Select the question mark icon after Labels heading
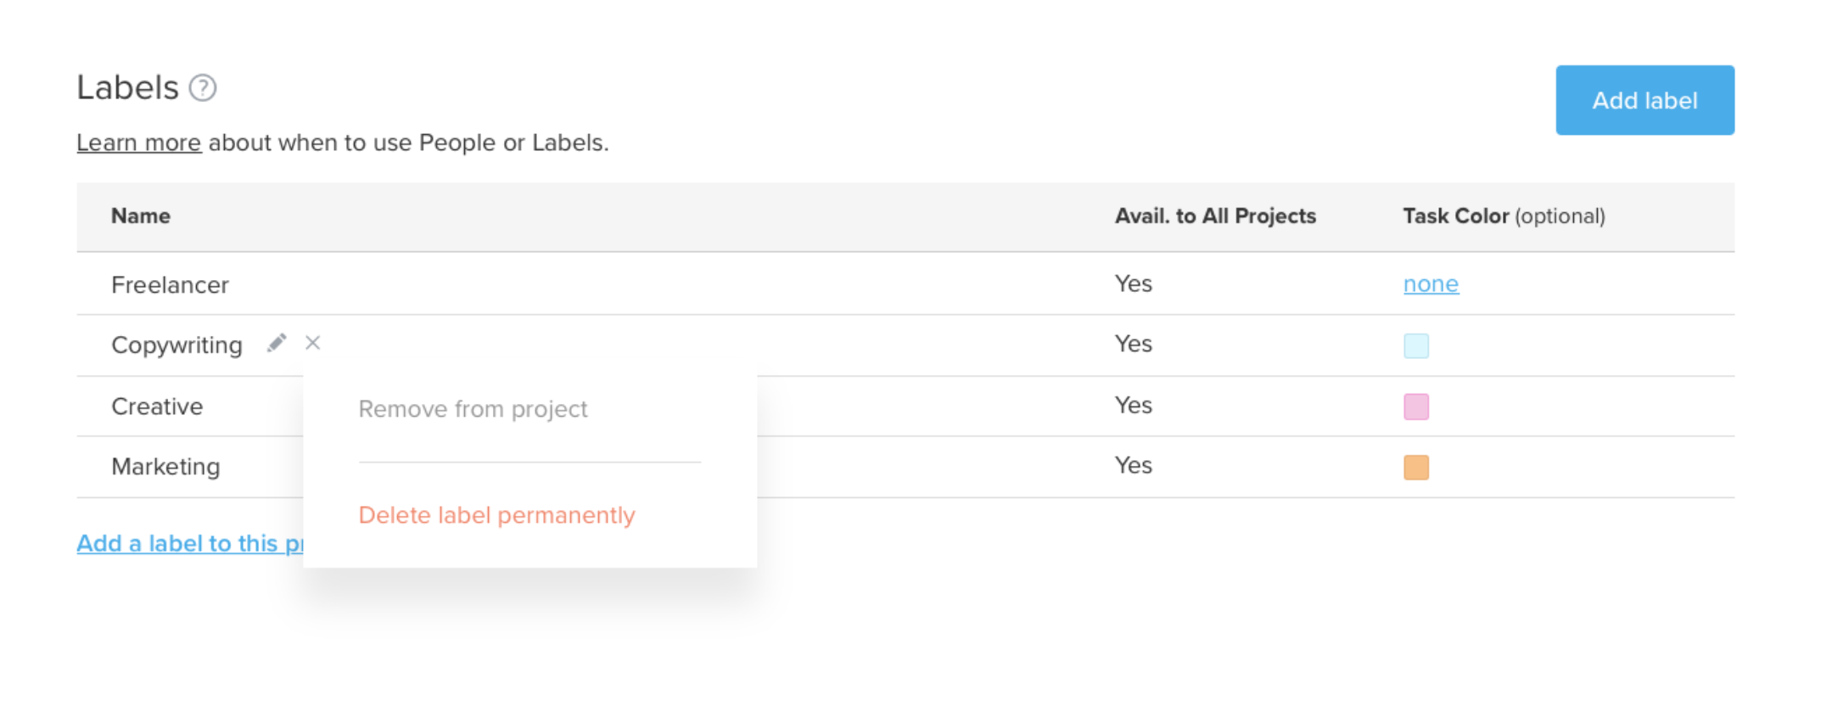1821x723 pixels. (x=204, y=87)
